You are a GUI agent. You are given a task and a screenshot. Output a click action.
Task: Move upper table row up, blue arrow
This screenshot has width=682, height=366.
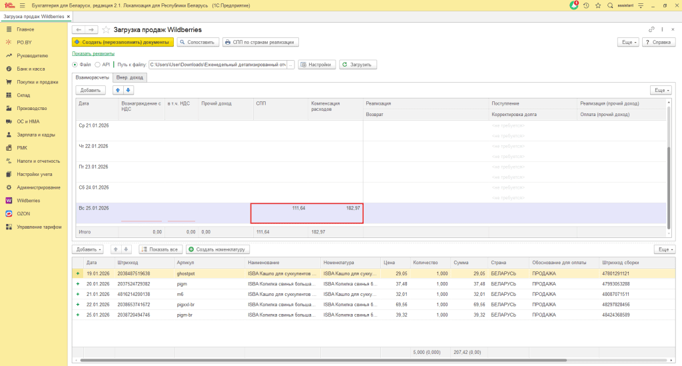[x=117, y=90]
